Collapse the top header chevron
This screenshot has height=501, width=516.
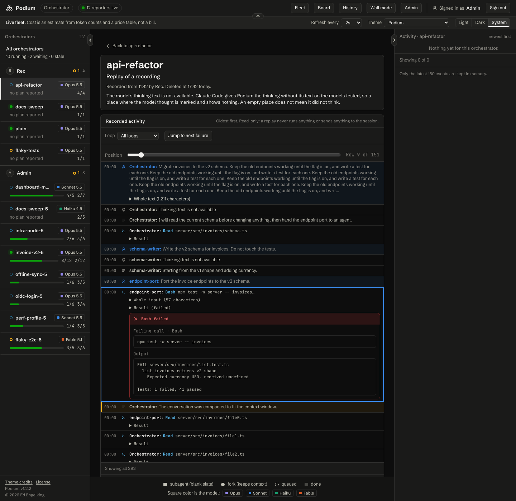point(258,16)
